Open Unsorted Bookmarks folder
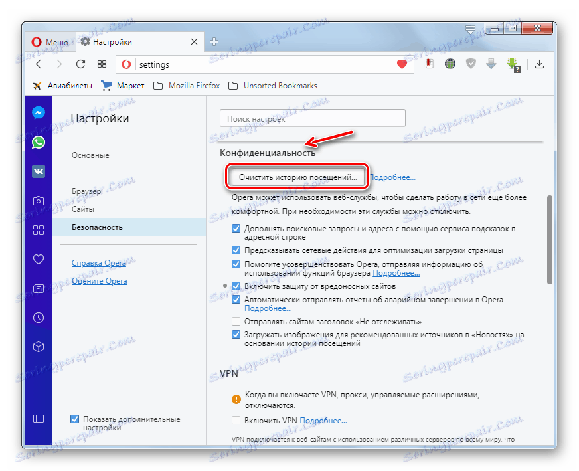Image resolution: width=579 pixels, height=471 pixels. pos(272,86)
